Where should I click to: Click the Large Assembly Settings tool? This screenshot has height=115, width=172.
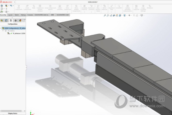(143, 8)
